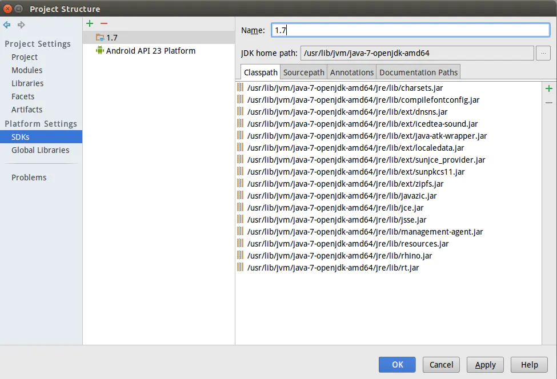Open Libraries settings
Screen dimensions: 557x379
point(27,83)
